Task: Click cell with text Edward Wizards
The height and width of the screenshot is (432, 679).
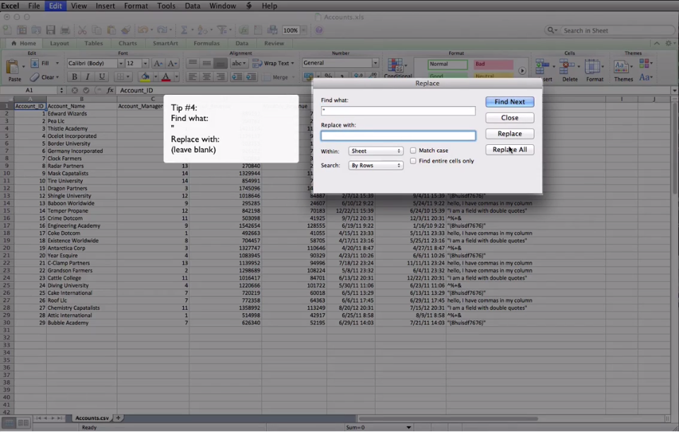Action: tap(81, 113)
